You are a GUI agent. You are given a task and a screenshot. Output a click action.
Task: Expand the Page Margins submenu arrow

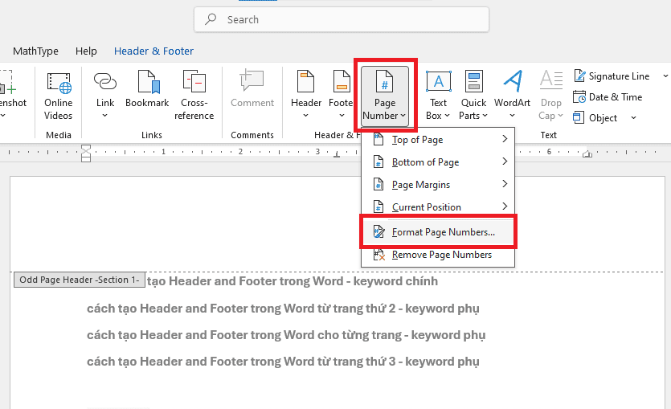pyautogui.click(x=505, y=184)
